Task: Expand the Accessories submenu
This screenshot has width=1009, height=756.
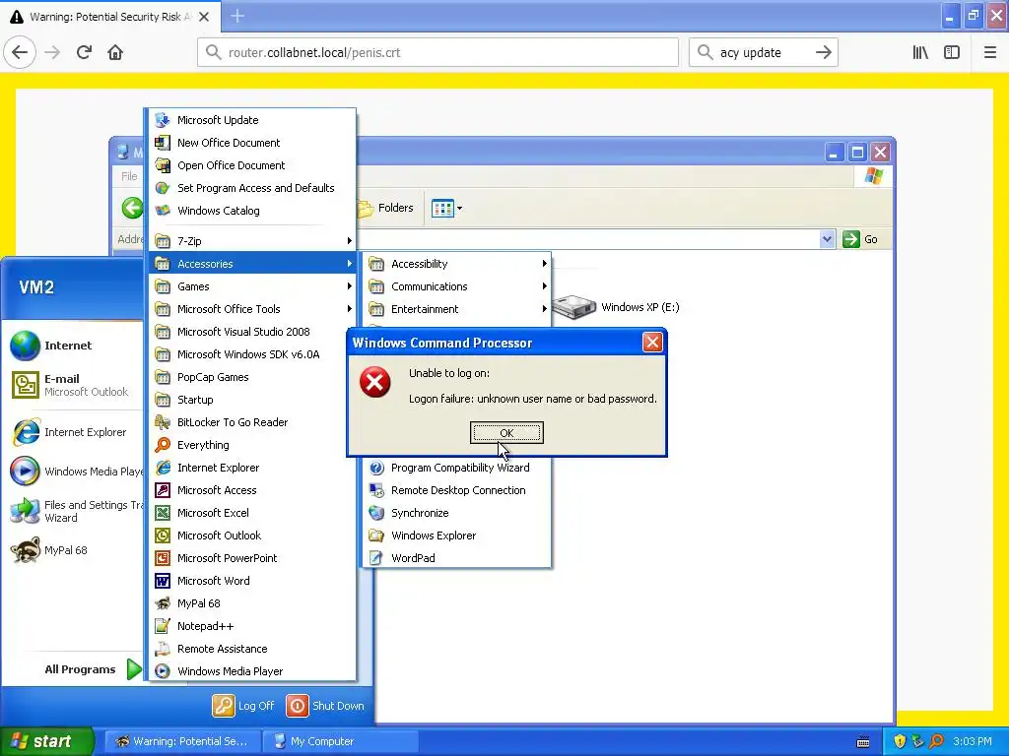Action: coord(252,264)
